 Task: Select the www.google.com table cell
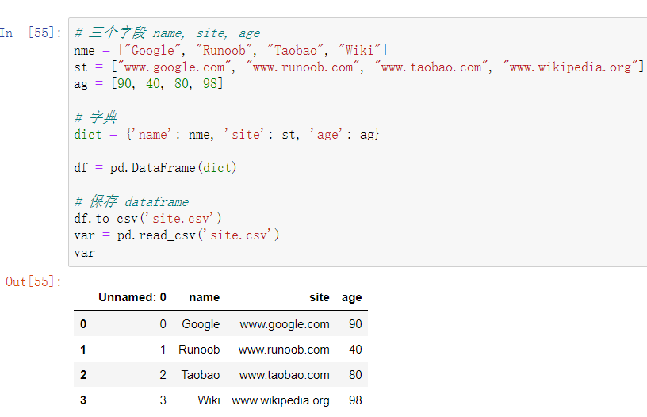point(285,323)
